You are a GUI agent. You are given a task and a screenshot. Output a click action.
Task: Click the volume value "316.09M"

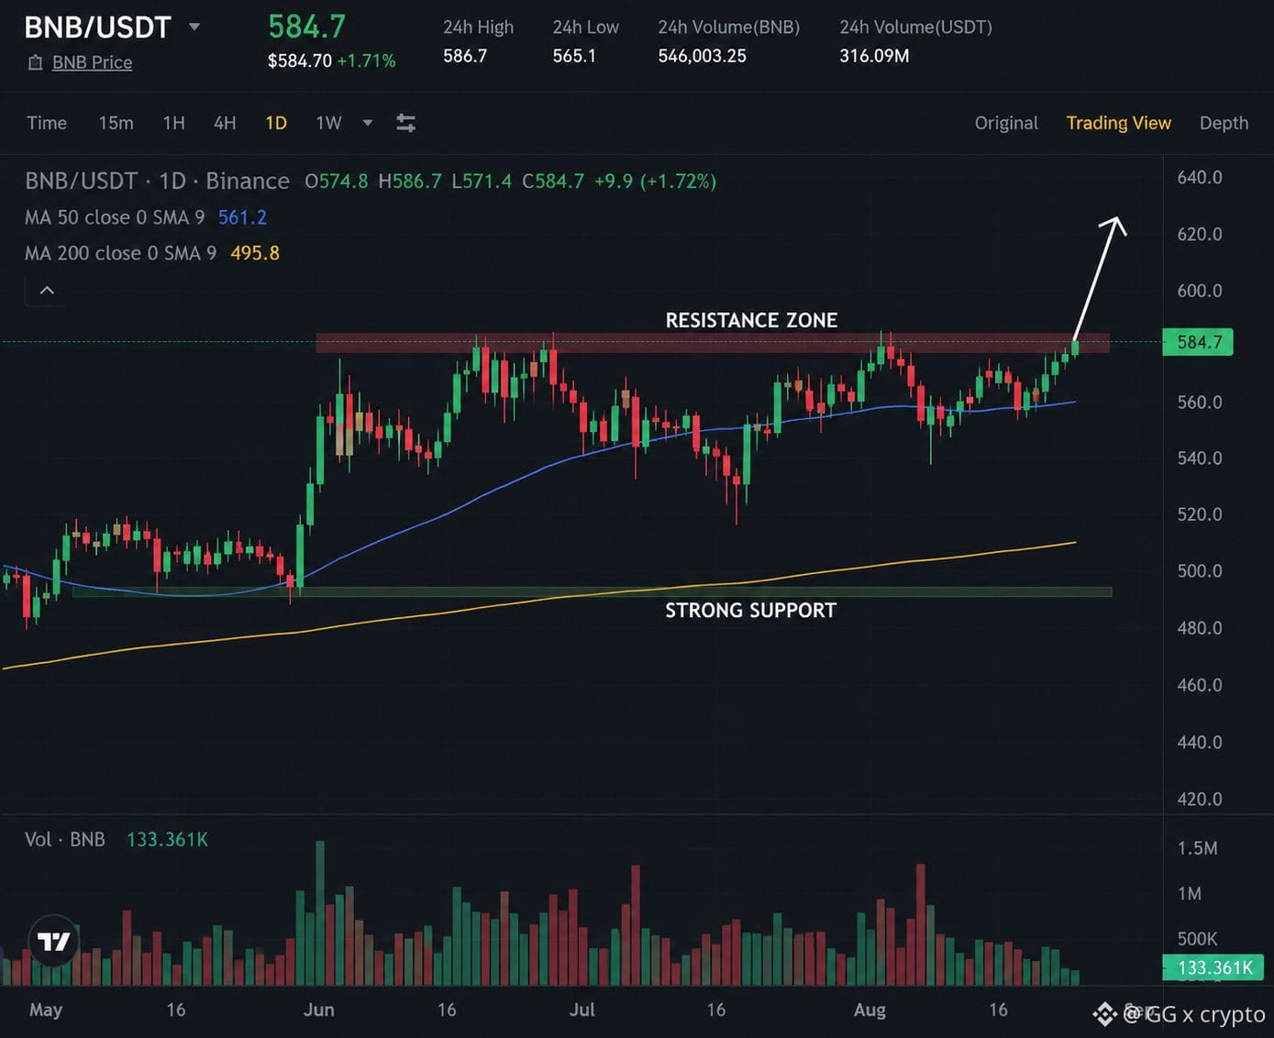(x=874, y=56)
